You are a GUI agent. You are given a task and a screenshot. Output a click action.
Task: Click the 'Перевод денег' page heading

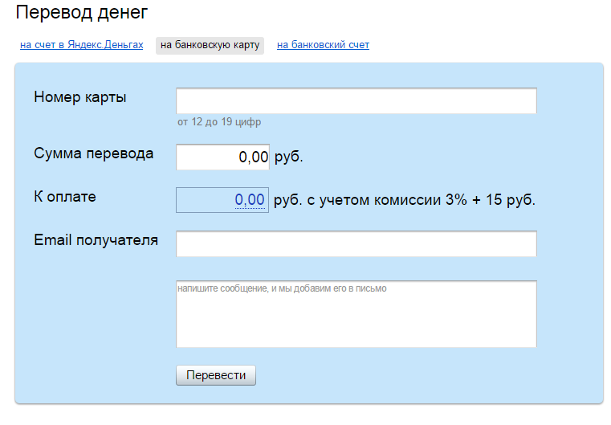click(82, 13)
